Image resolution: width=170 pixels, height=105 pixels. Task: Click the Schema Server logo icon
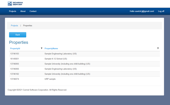pos(10,4)
